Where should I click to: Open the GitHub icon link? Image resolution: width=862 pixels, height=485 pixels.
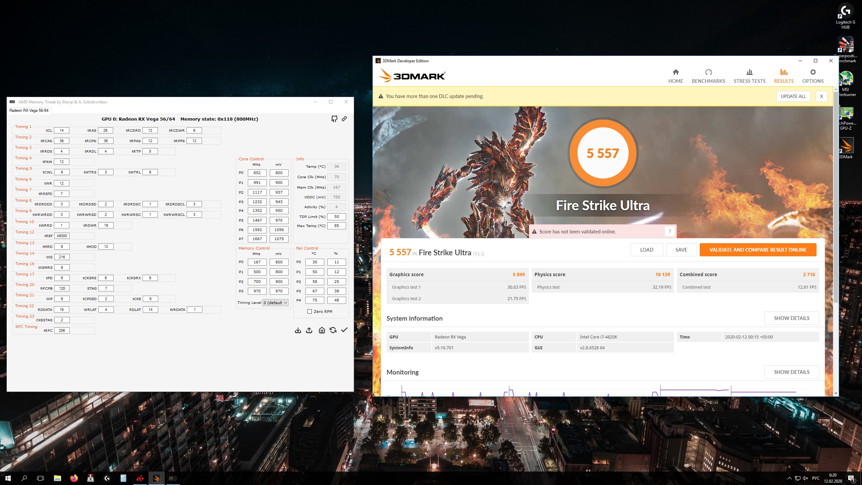(334, 119)
